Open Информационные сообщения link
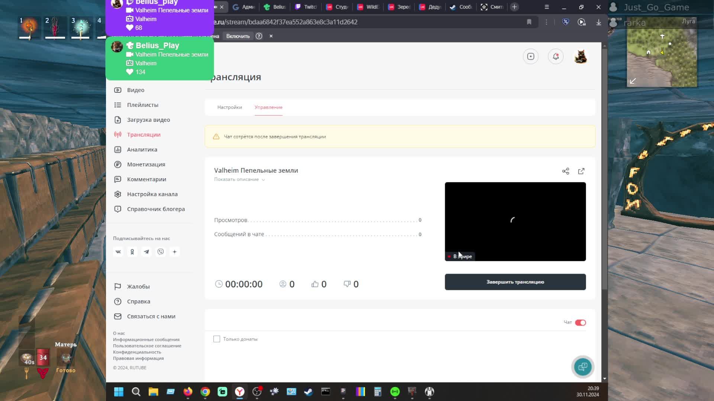 tap(146, 339)
